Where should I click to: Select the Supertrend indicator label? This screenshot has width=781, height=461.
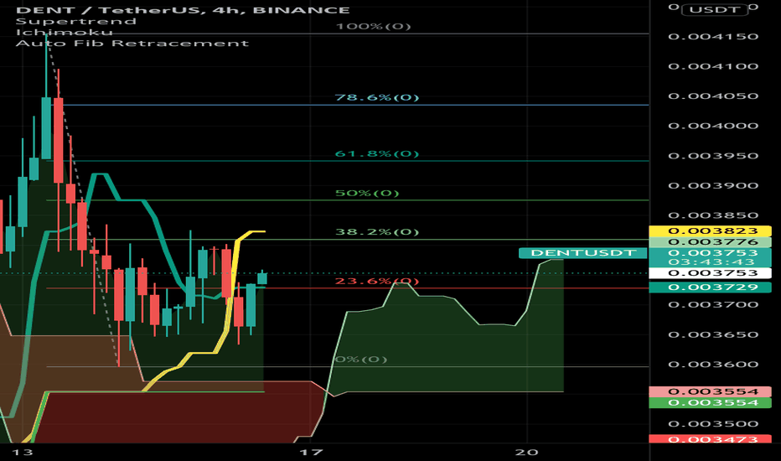tap(75, 22)
